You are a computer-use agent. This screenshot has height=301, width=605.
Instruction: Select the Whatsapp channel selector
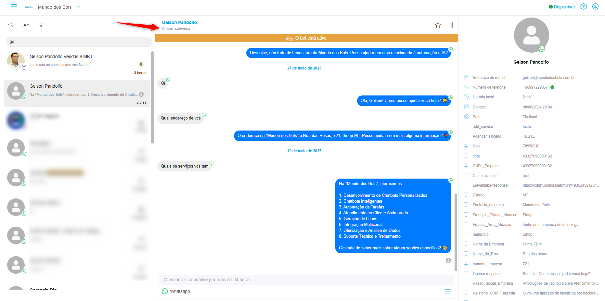pyautogui.click(x=176, y=291)
